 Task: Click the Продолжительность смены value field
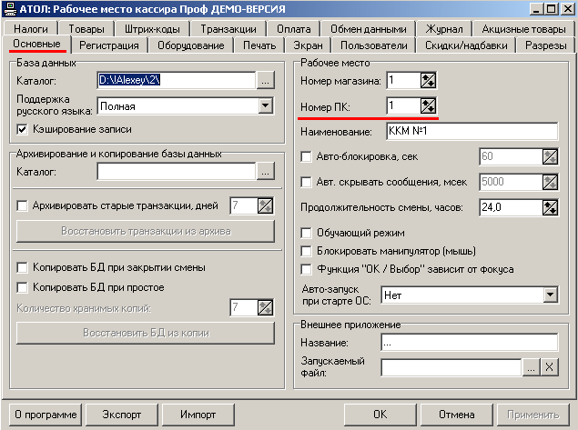[511, 207]
